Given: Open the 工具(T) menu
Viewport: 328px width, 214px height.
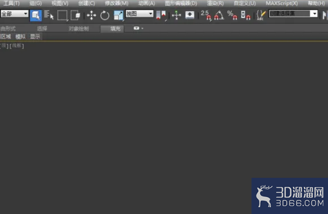Looking at the screenshot, I should coord(12,4).
